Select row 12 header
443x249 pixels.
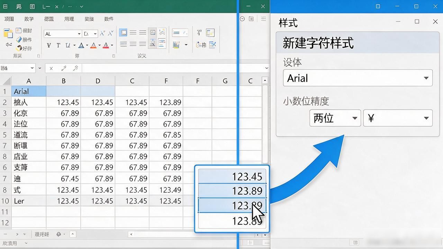(5, 222)
